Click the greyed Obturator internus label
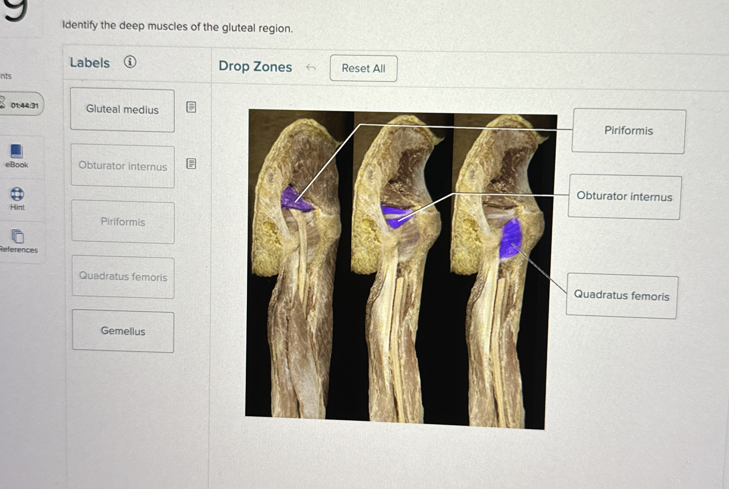This screenshot has height=489, width=729. pos(123,166)
